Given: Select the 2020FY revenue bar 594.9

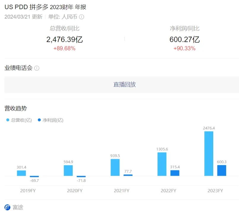Looking at the screenshot, I should click(x=68, y=170).
